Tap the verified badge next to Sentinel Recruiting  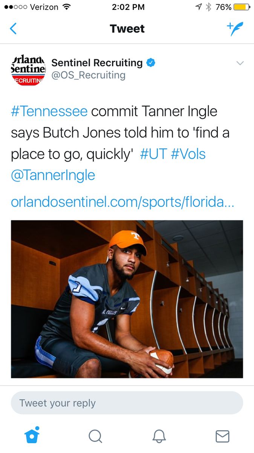point(151,63)
